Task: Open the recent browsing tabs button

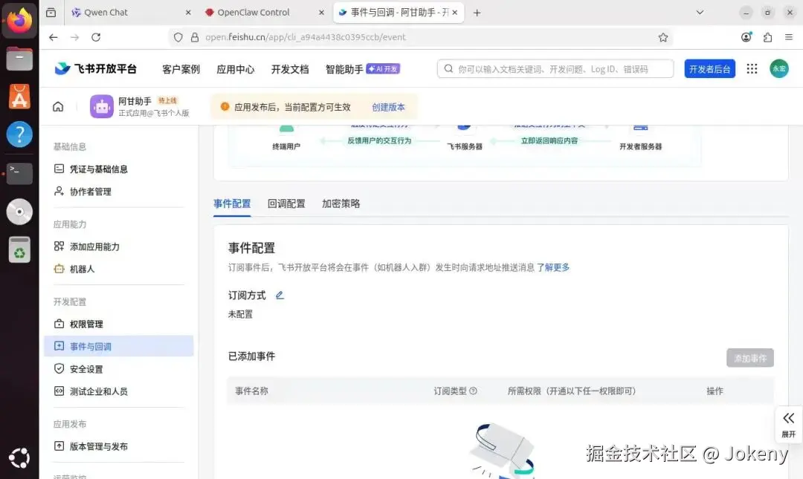Action: point(51,13)
